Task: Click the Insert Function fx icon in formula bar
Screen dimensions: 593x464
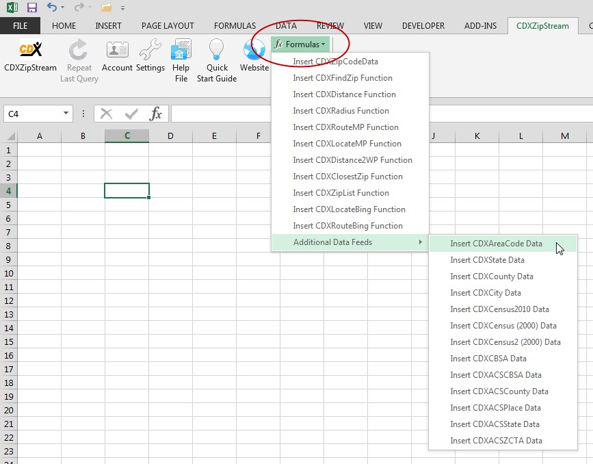Action: point(156,114)
